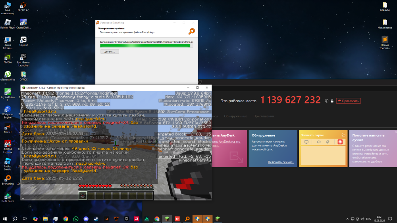Open taskbar search magnifier

pyautogui.click(x=15, y=219)
